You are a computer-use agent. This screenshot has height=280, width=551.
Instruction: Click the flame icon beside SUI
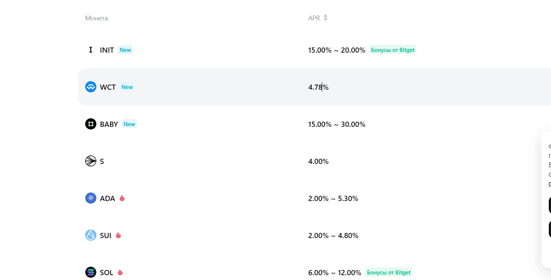point(118,235)
